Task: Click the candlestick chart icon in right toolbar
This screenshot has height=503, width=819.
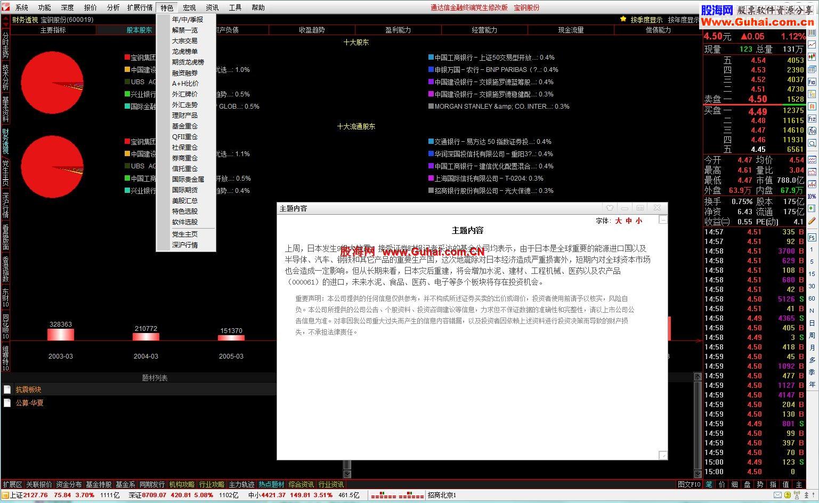Action: pos(812,56)
